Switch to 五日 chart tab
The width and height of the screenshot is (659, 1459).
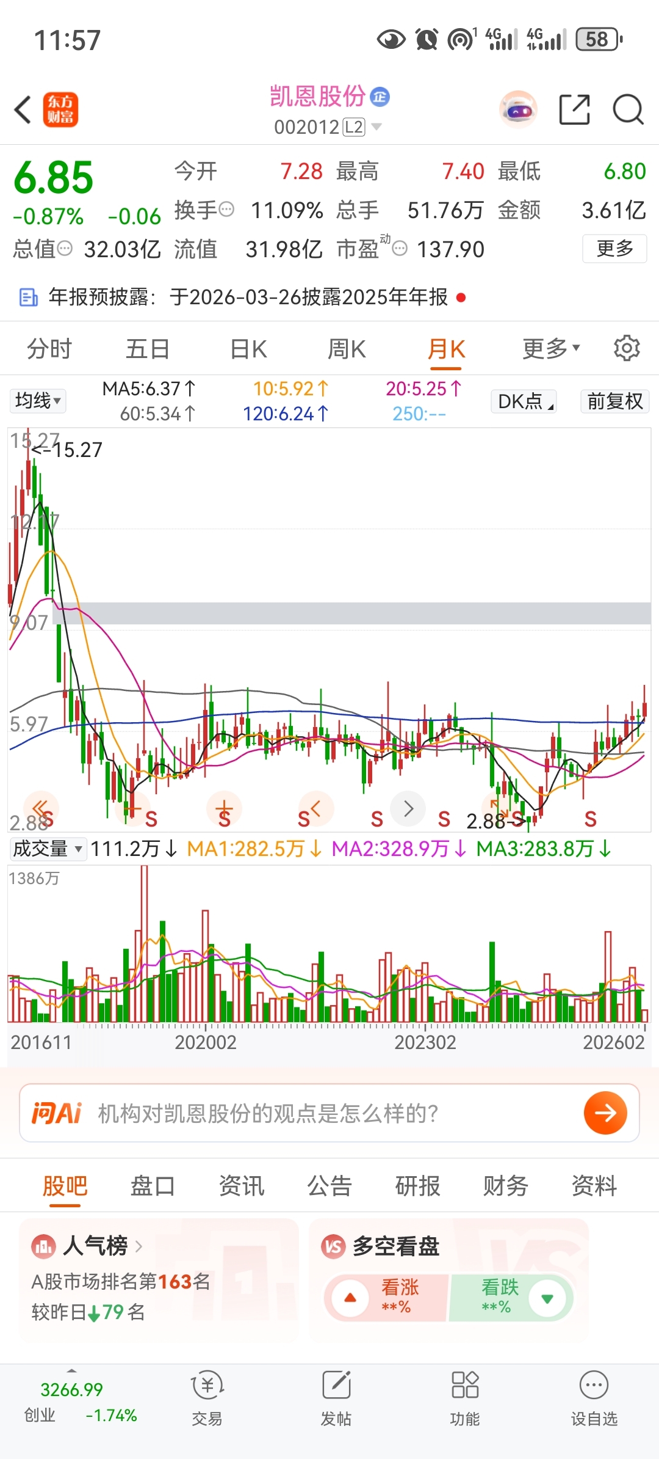tap(148, 349)
